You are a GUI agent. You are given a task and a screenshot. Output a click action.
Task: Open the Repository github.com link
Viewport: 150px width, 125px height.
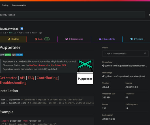click(x=126, y=66)
